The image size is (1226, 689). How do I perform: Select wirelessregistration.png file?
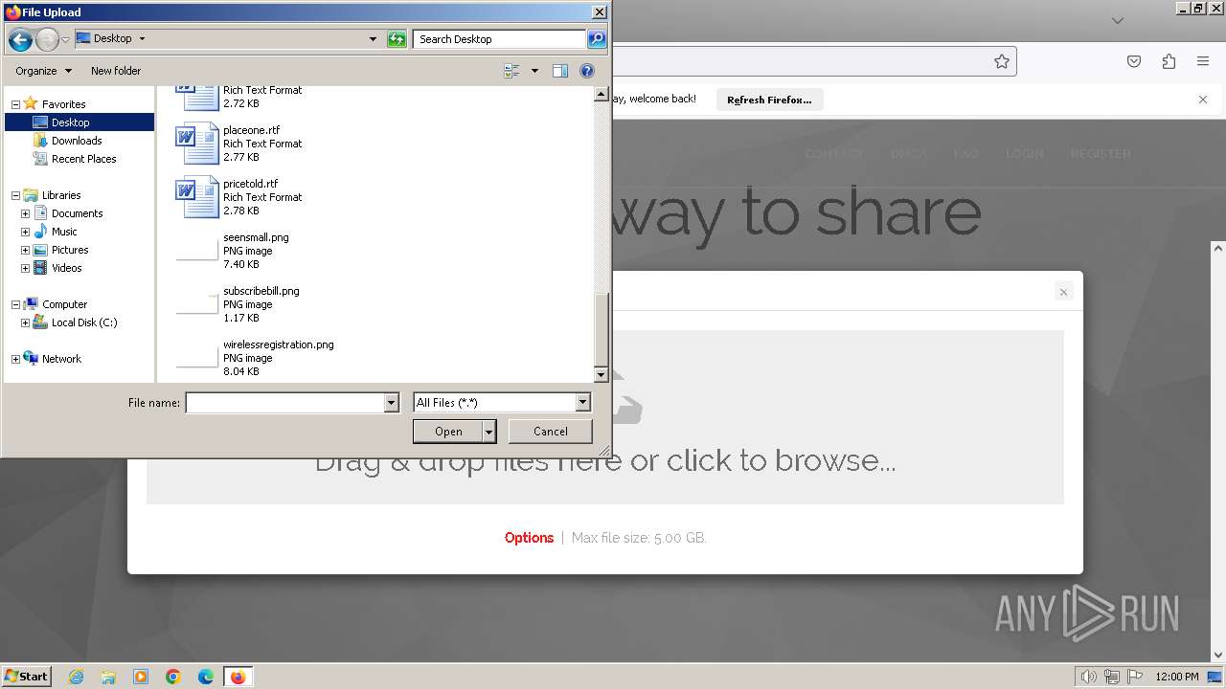tap(278, 358)
